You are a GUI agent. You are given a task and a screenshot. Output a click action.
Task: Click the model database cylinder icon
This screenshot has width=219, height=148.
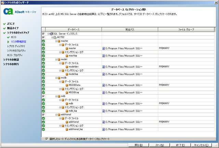(x=59, y=60)
